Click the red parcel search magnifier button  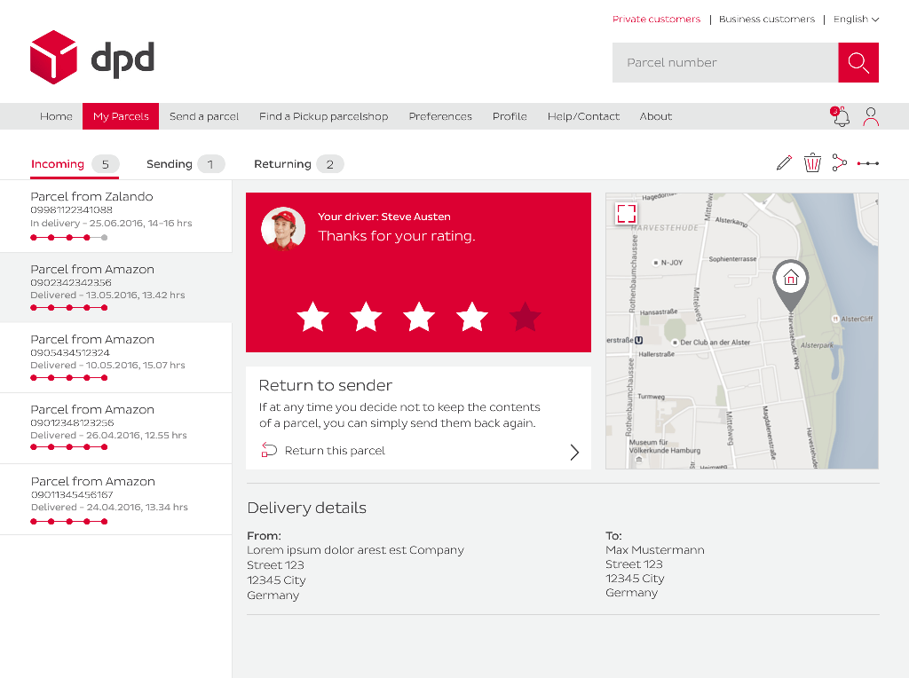pos(858,63)
